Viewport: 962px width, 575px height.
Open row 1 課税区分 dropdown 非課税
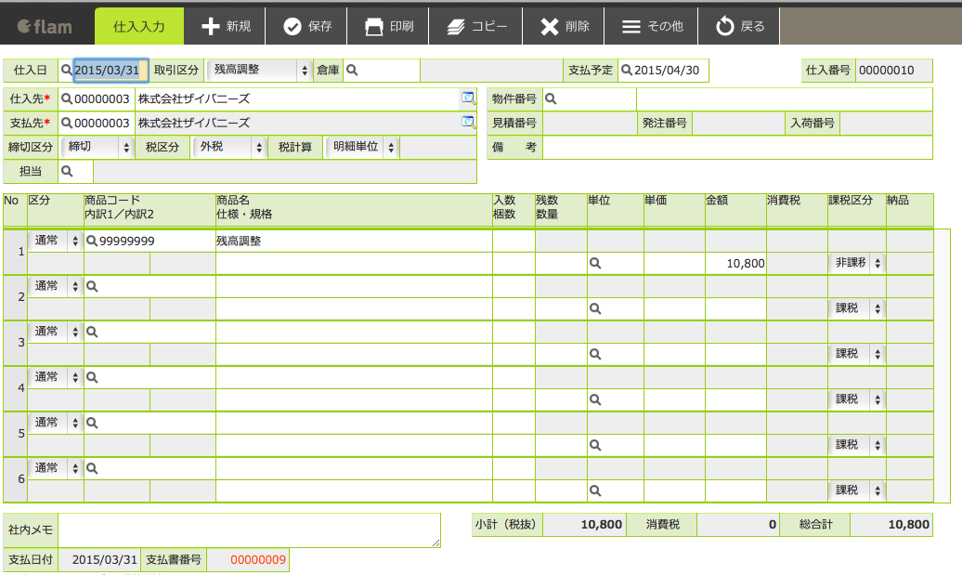click(857, 263)
